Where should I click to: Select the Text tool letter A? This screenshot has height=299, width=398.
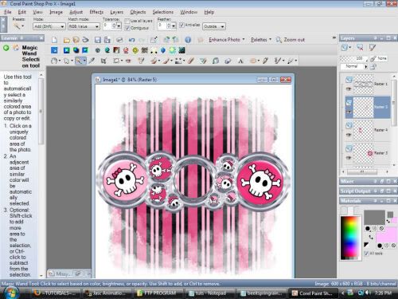[240, 61]
